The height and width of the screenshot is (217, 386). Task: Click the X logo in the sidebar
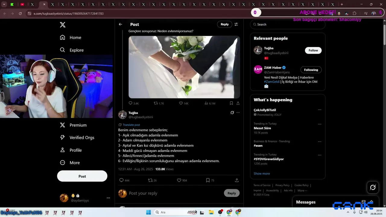click(63, 25)
